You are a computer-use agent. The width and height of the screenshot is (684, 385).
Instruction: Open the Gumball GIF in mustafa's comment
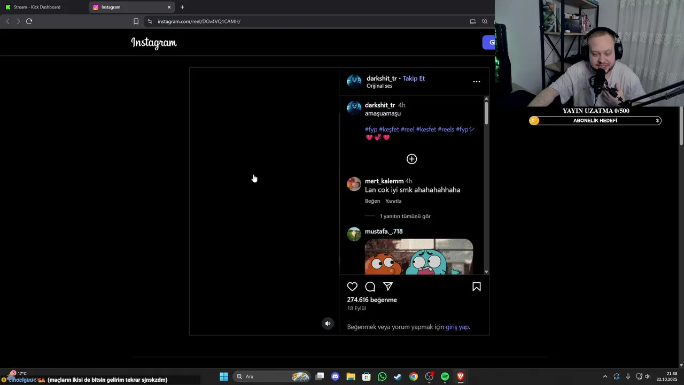tap(419, 257)
